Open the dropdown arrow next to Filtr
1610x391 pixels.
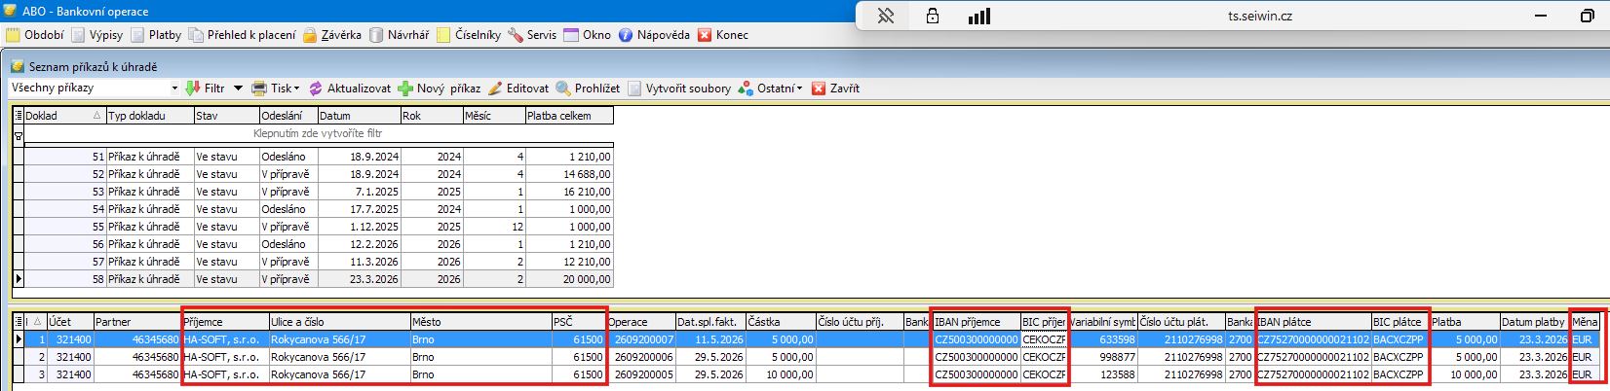[238, 89]
